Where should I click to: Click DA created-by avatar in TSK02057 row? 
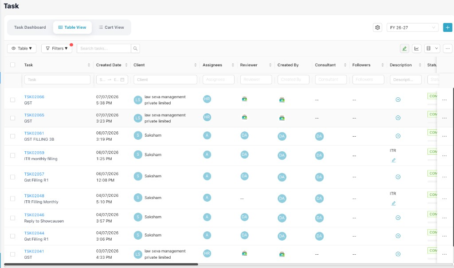click(282, 177)
